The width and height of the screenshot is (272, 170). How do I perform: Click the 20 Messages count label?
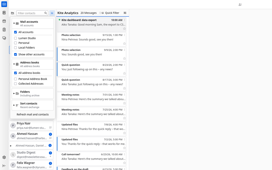click(89, 13)
